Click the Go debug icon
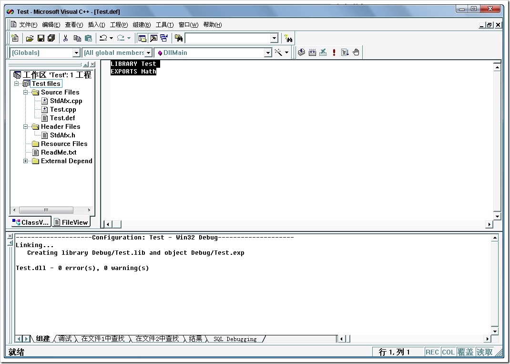This screenshot has width=510, height=364. point(345,52)
